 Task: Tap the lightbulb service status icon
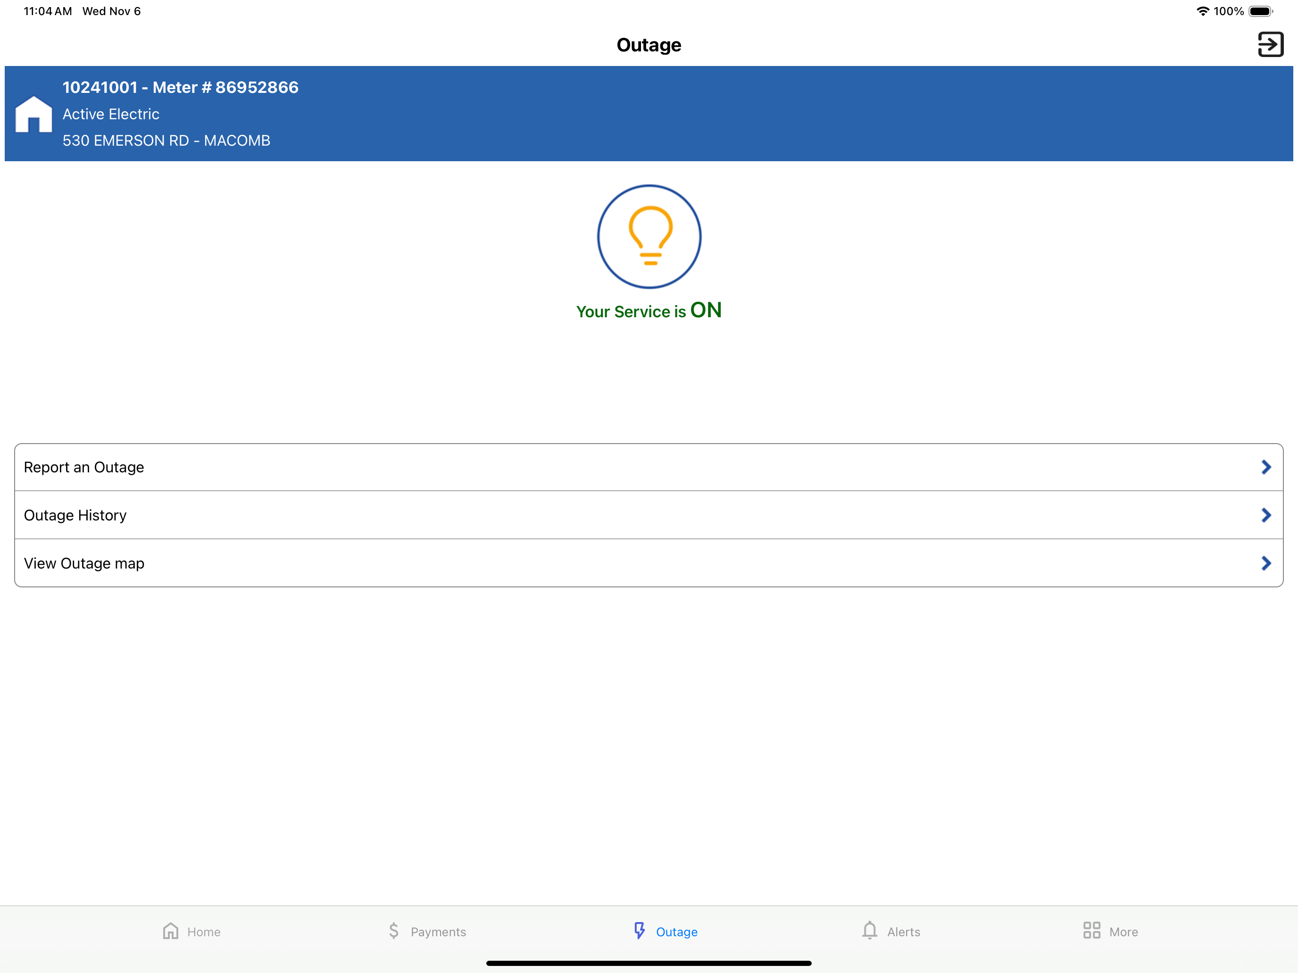click(649, 236)
